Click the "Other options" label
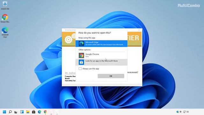The height and width of the screenshot is (115, 204). point(84,50)
